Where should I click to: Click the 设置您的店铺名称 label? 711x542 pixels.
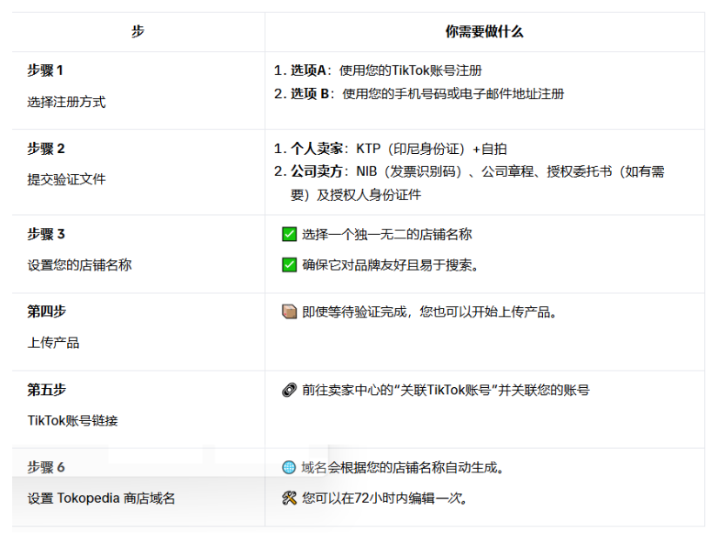click(x=79, y=264)
